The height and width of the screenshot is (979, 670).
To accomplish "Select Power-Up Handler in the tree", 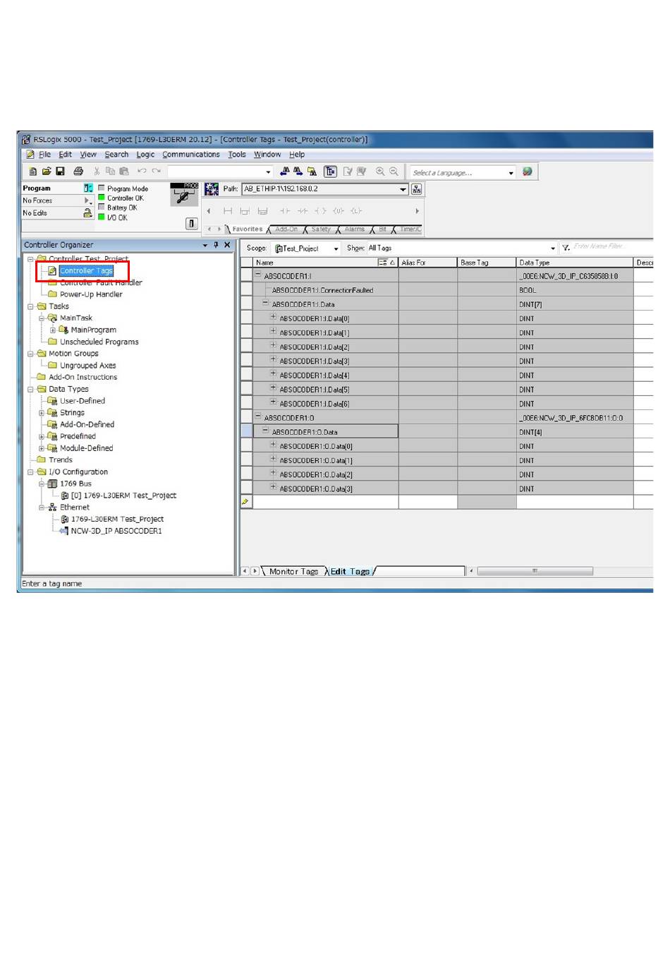I will pos(91,294).
